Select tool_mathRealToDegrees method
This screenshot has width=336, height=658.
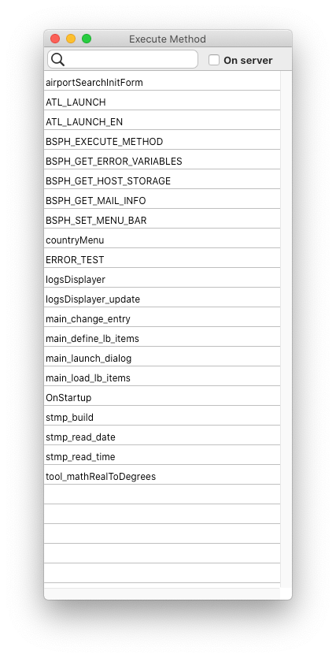pos(162,477)
